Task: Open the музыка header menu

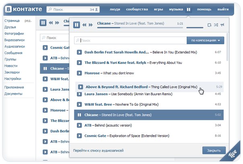Action: (x=176, y=10)
